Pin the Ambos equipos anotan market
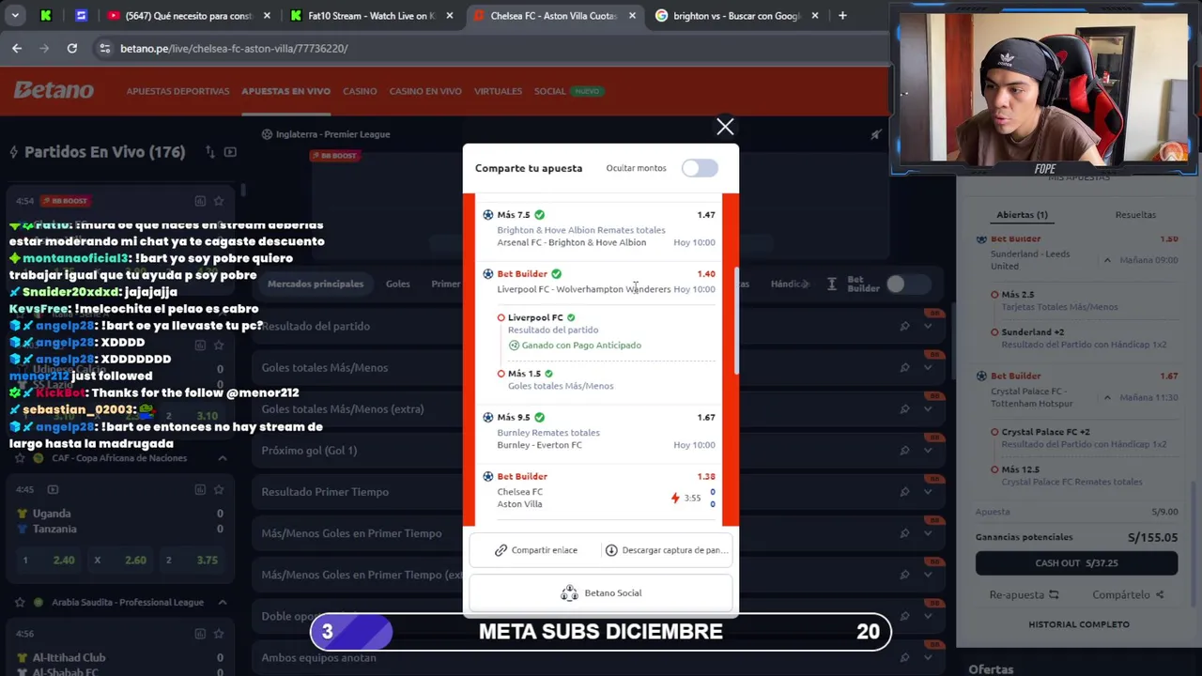 pos(904,657)
